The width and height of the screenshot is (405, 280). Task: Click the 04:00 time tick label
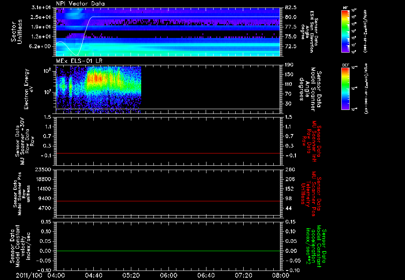[x=56, y=275]
